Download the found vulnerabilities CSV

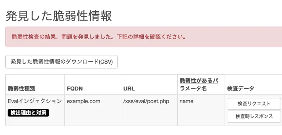(x=61, y=62)
